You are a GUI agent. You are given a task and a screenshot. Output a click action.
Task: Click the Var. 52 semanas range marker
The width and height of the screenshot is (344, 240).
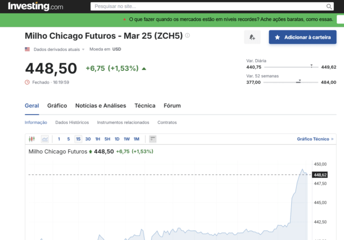(x=300, y=81)
